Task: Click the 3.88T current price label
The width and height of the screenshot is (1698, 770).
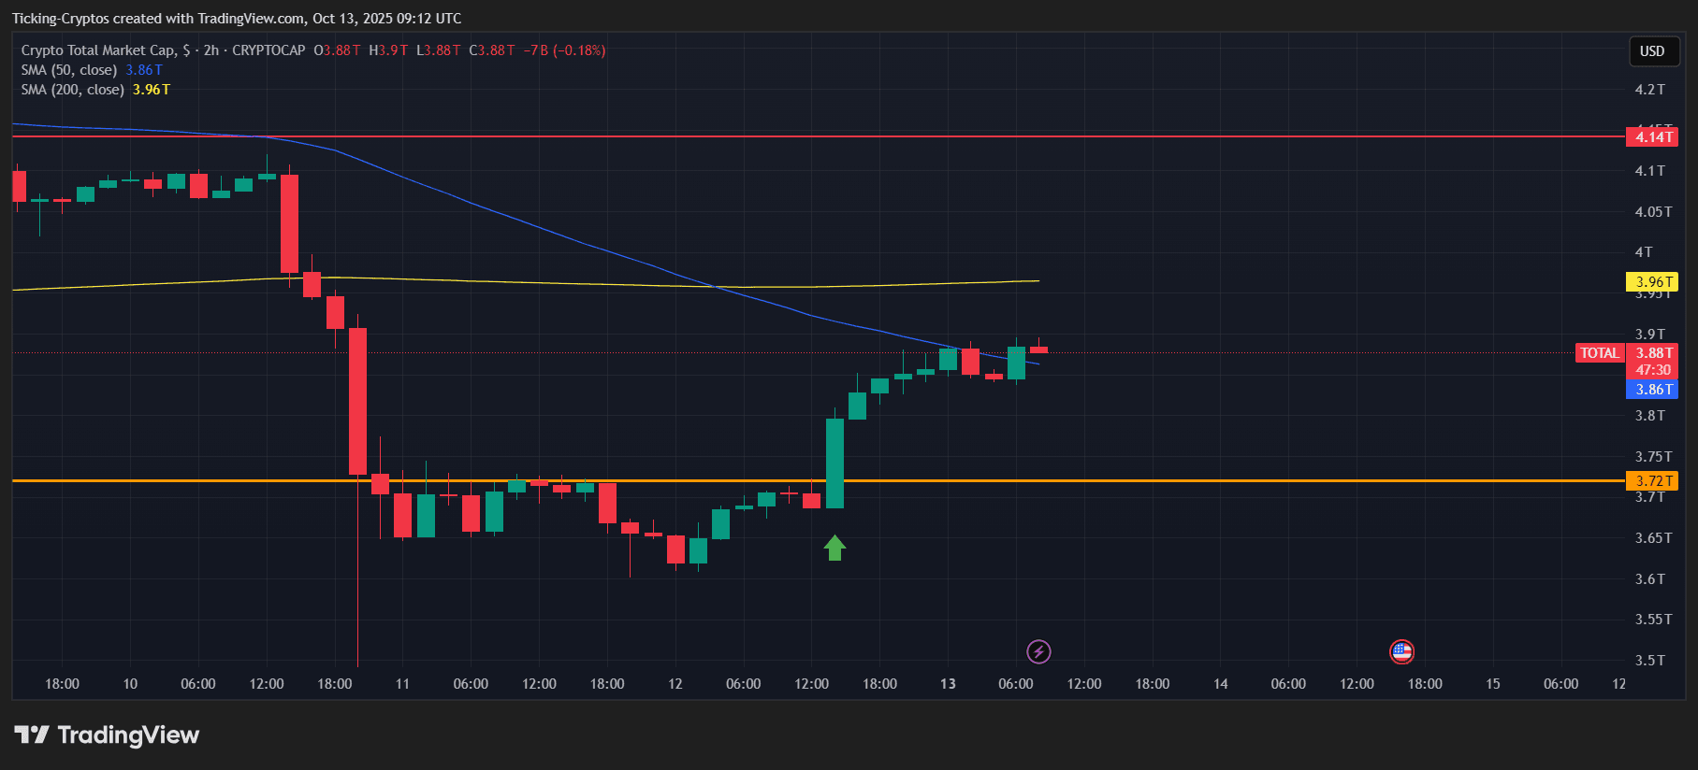Action: [1653, 353]
